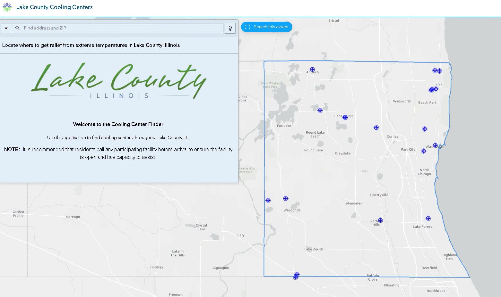Click the Wadsworth map label

coord(402,101)
